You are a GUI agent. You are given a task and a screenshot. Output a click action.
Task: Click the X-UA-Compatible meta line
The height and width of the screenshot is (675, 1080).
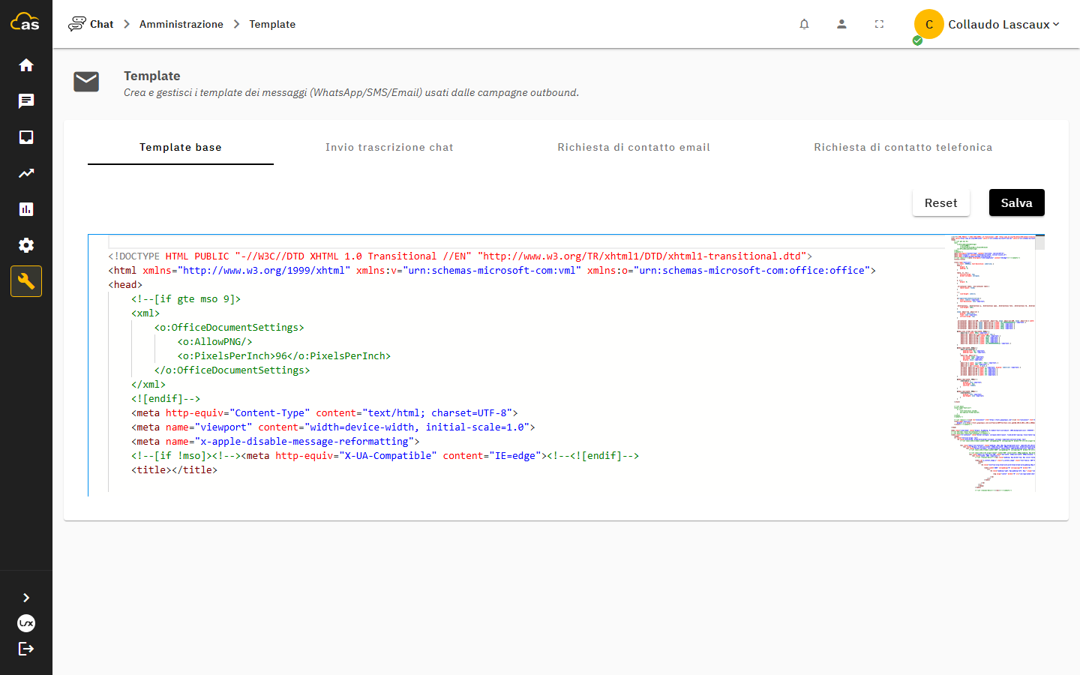click(385, 455)
